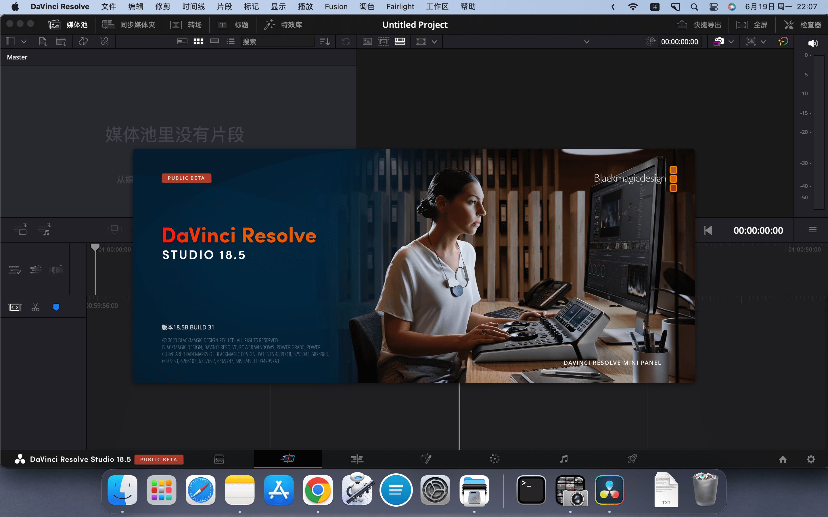Click the bypass color grades icon
The height and width of the screenshot is (517, 828).
tap(783, 42)
